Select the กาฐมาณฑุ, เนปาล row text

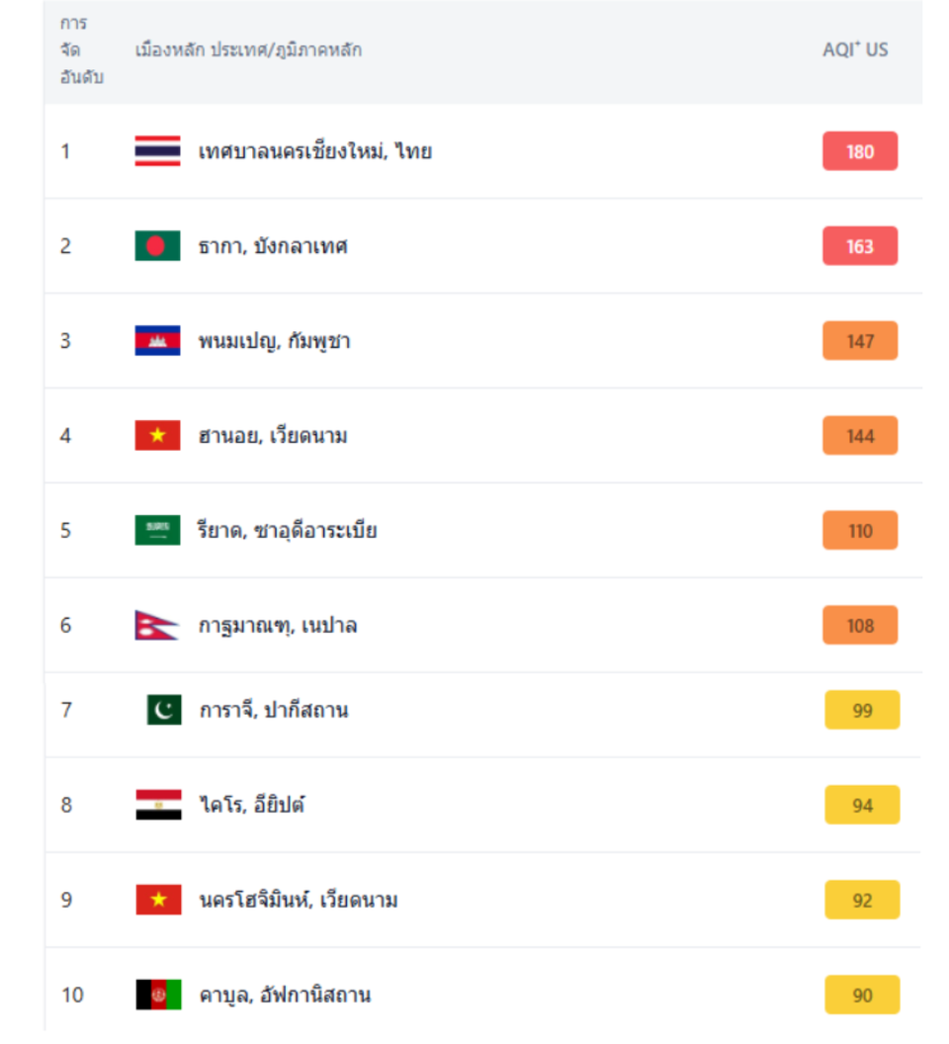pyautogui.click(x=278, y=626)
